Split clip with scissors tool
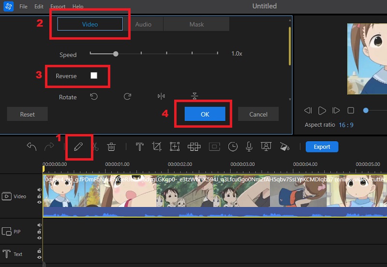This screenshot has width=387, height=267. (95, 147)
